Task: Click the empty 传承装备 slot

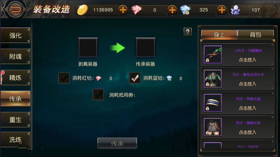Action: point(146,48)
